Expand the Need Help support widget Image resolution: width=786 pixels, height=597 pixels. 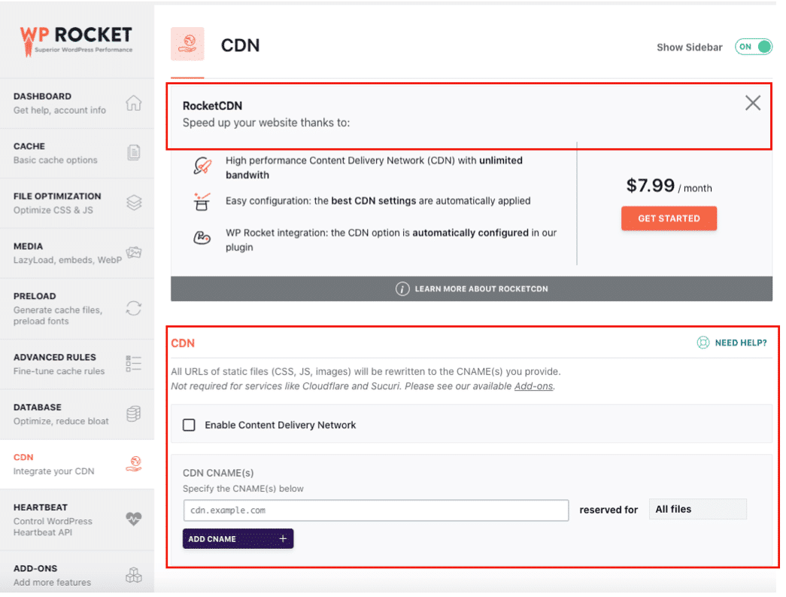click(x=730, y=343)
